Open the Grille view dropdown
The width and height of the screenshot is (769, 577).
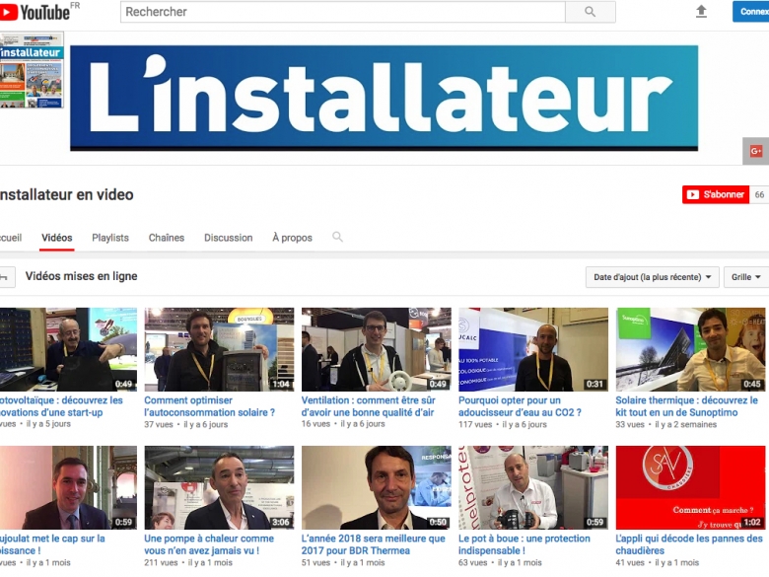[746, 277]
